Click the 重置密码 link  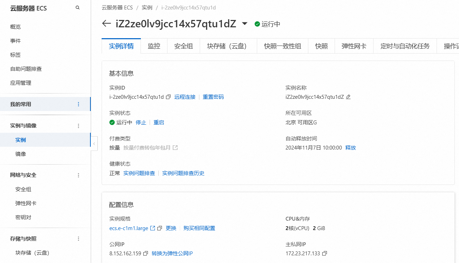click(x=213, y=97)
